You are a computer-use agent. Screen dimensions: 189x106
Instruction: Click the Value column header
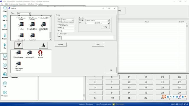[x=147, y=22]
